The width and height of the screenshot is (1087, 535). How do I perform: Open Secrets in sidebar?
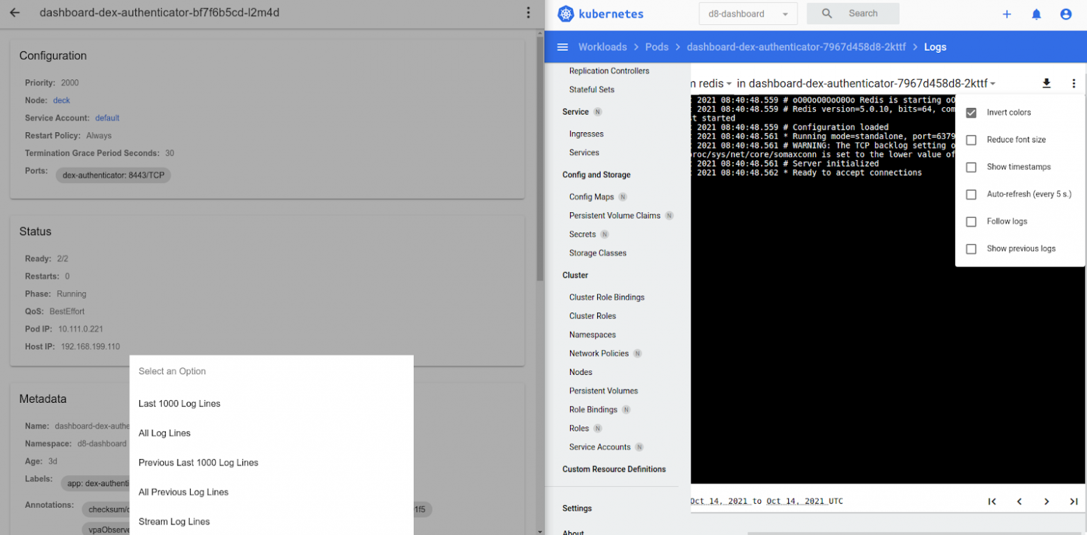click(583, 234)
